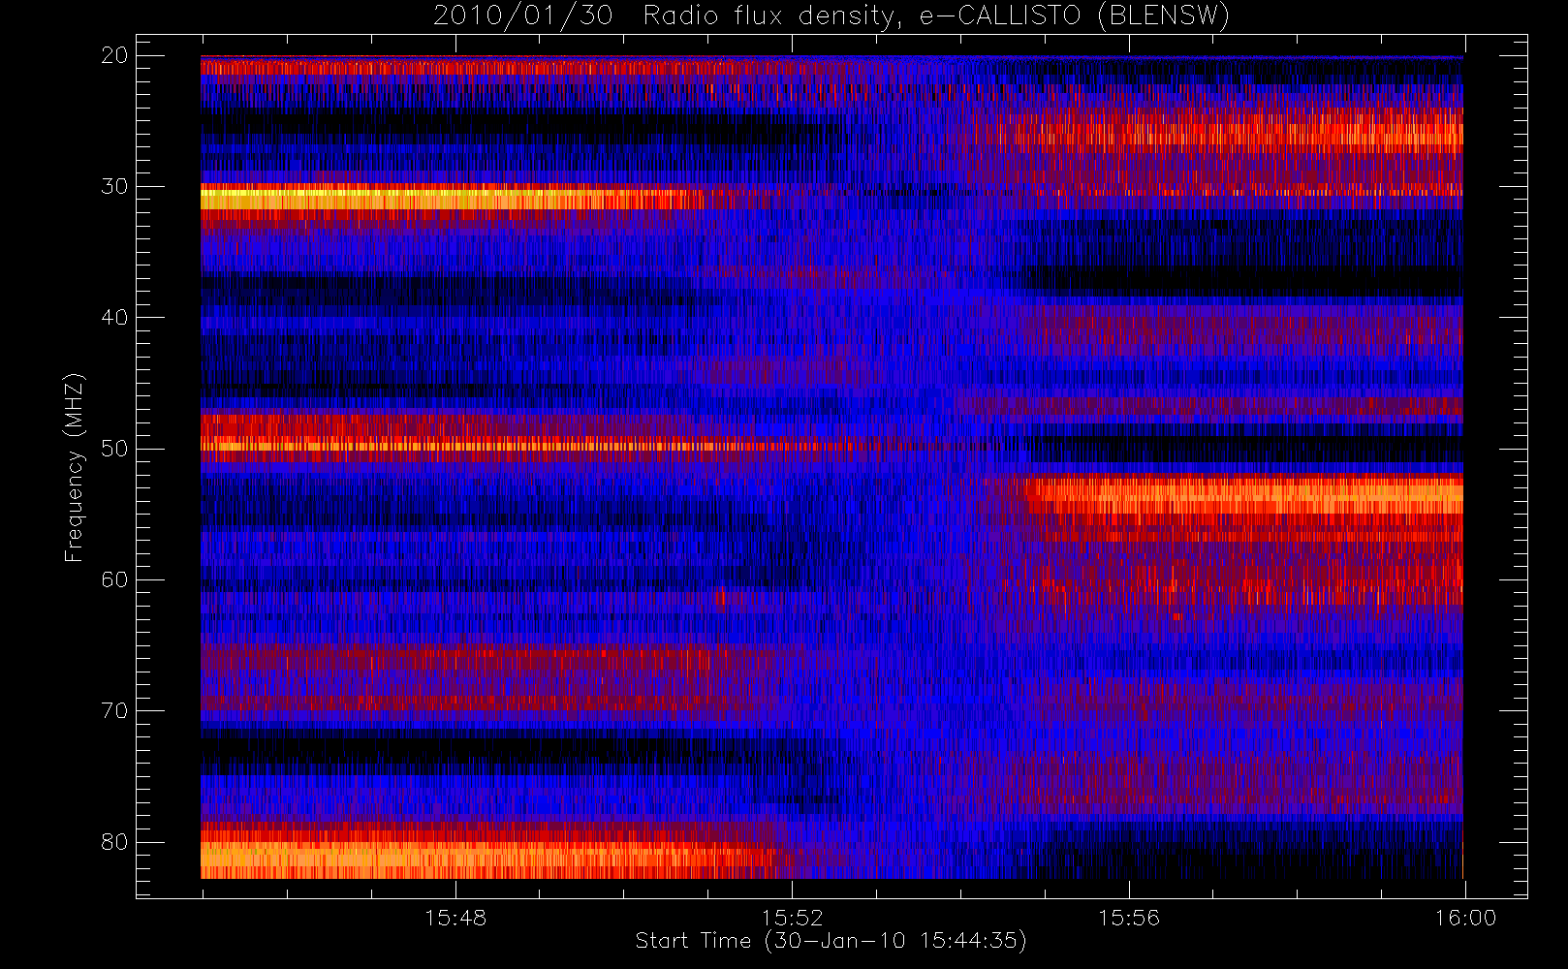Click the 'Start Time (30-Jan-10 15:44:35)' axis label
This screenshot has height=969, width=1568.
coord(831,941)
